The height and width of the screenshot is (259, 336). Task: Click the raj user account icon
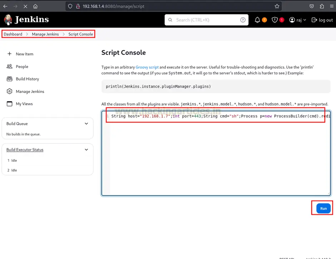[292, 20]
